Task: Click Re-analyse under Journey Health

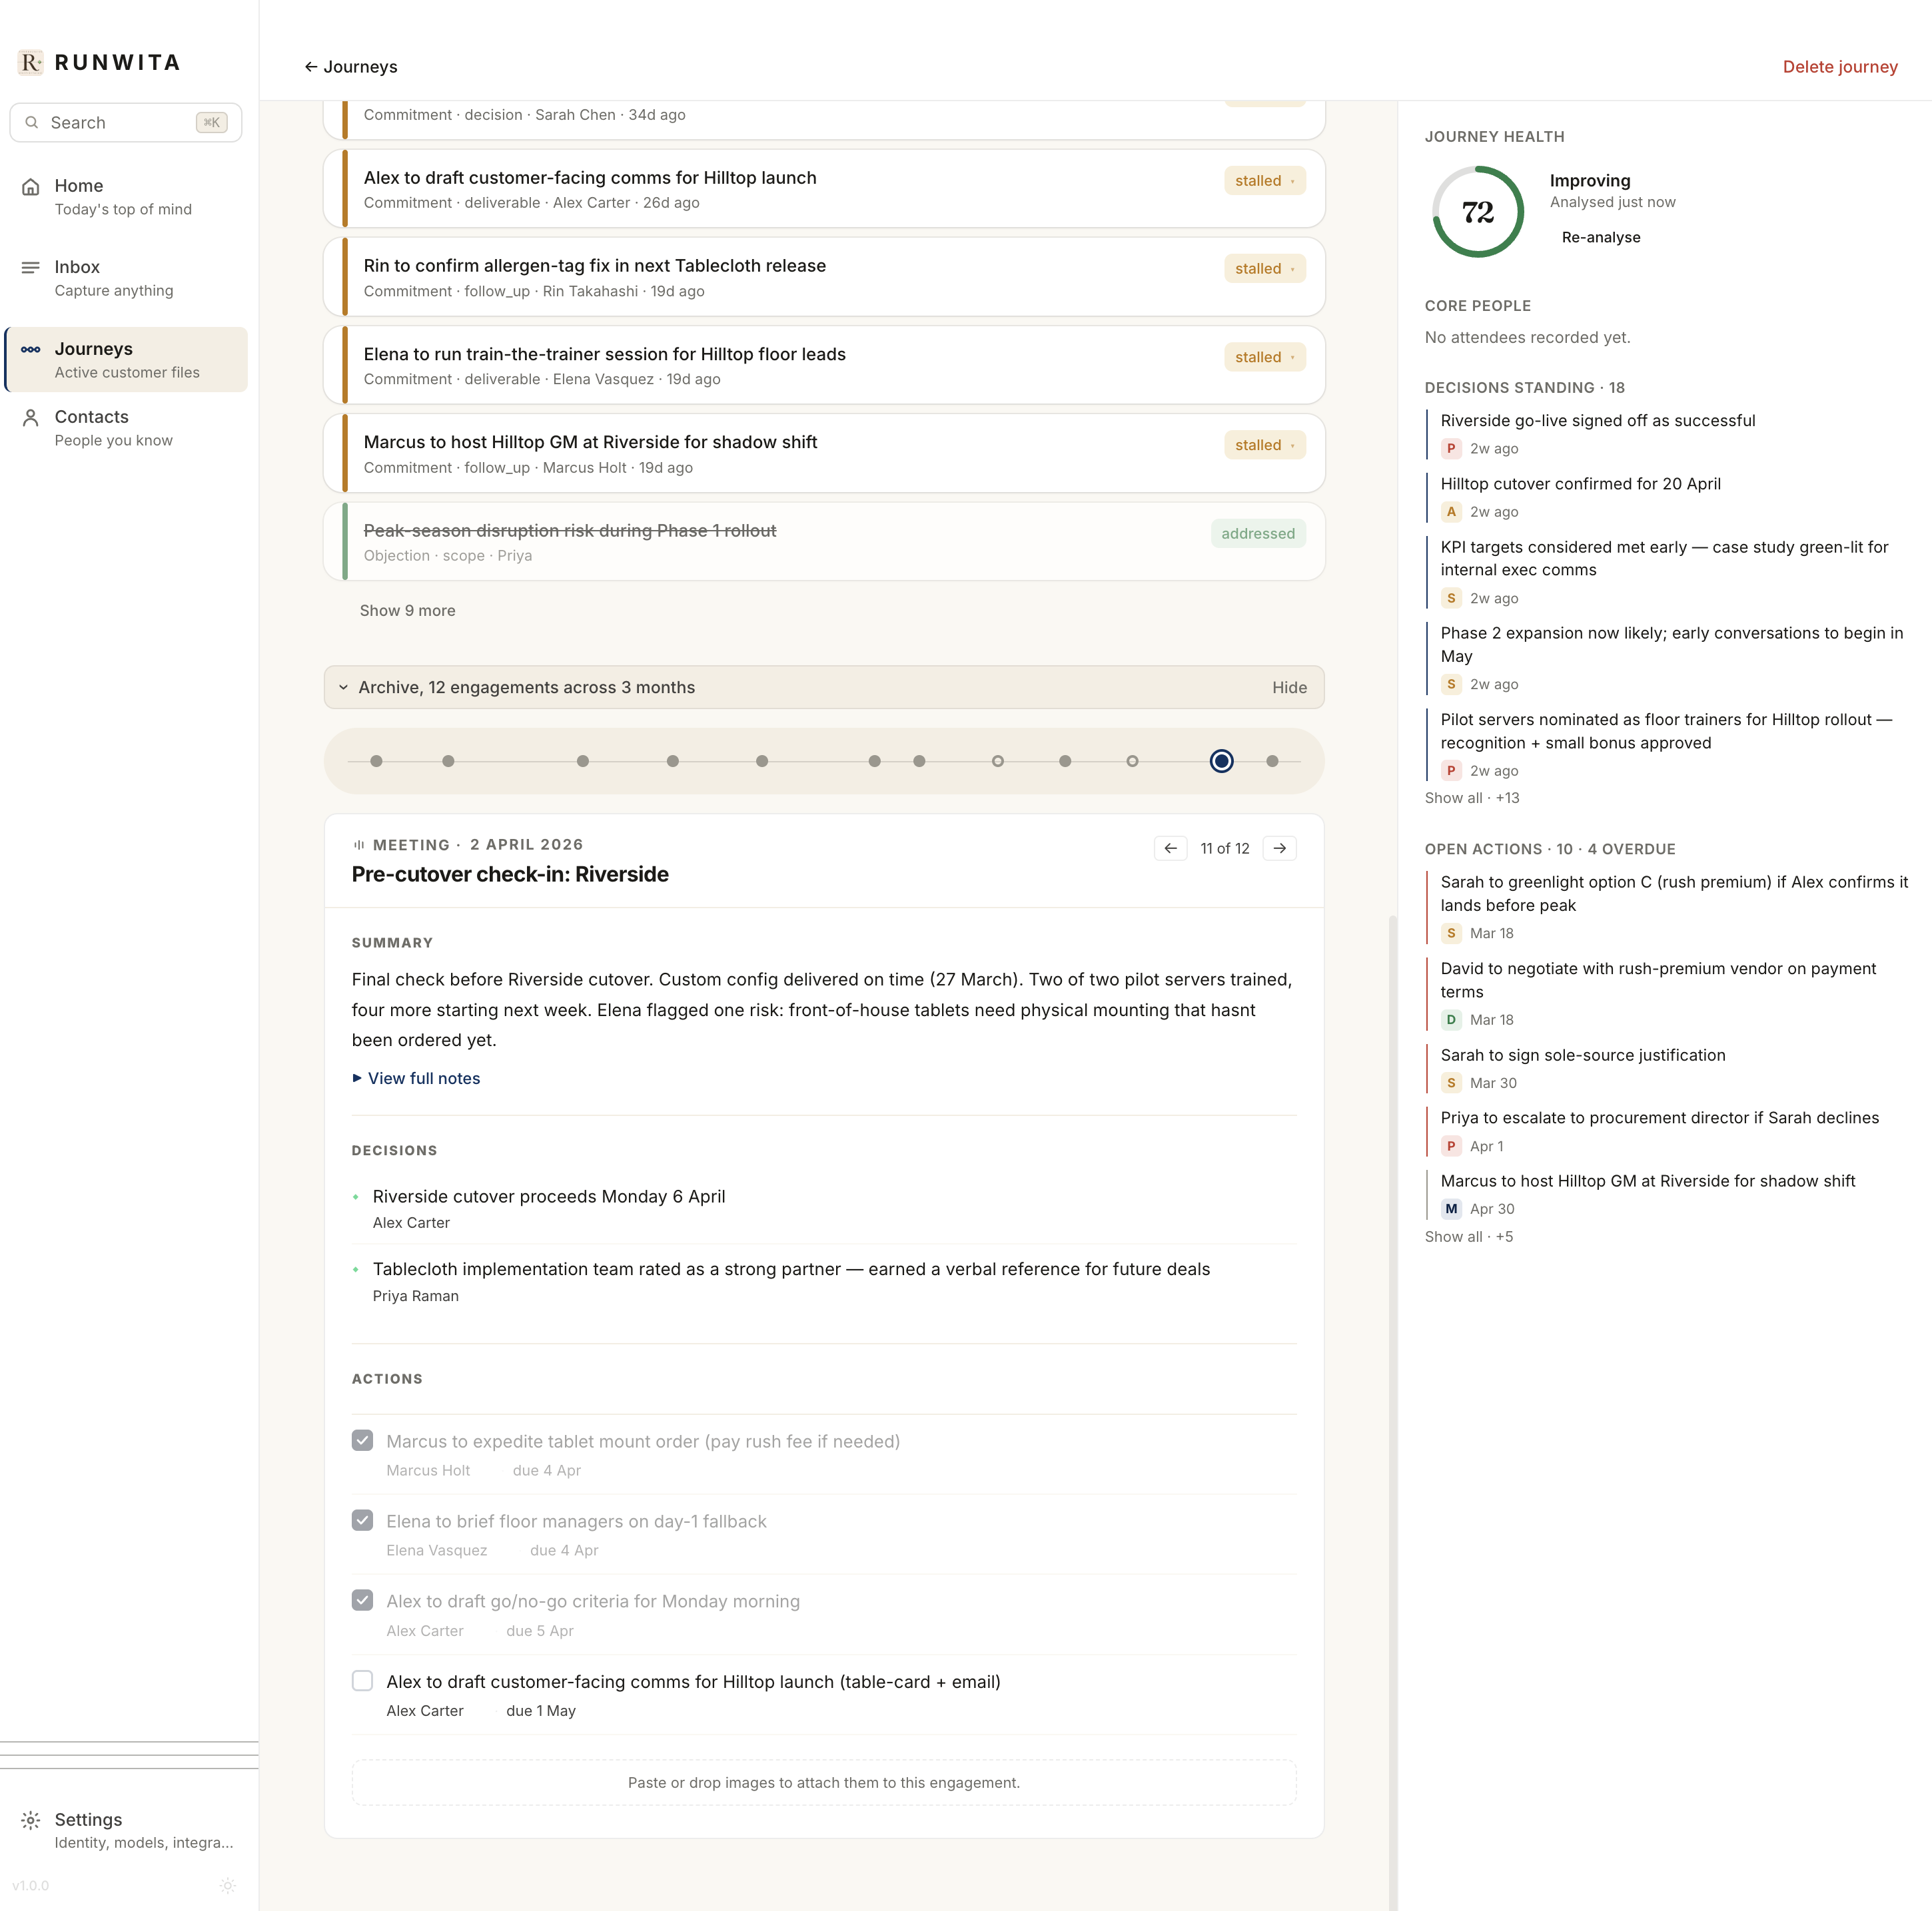Action: point(1601,238)
